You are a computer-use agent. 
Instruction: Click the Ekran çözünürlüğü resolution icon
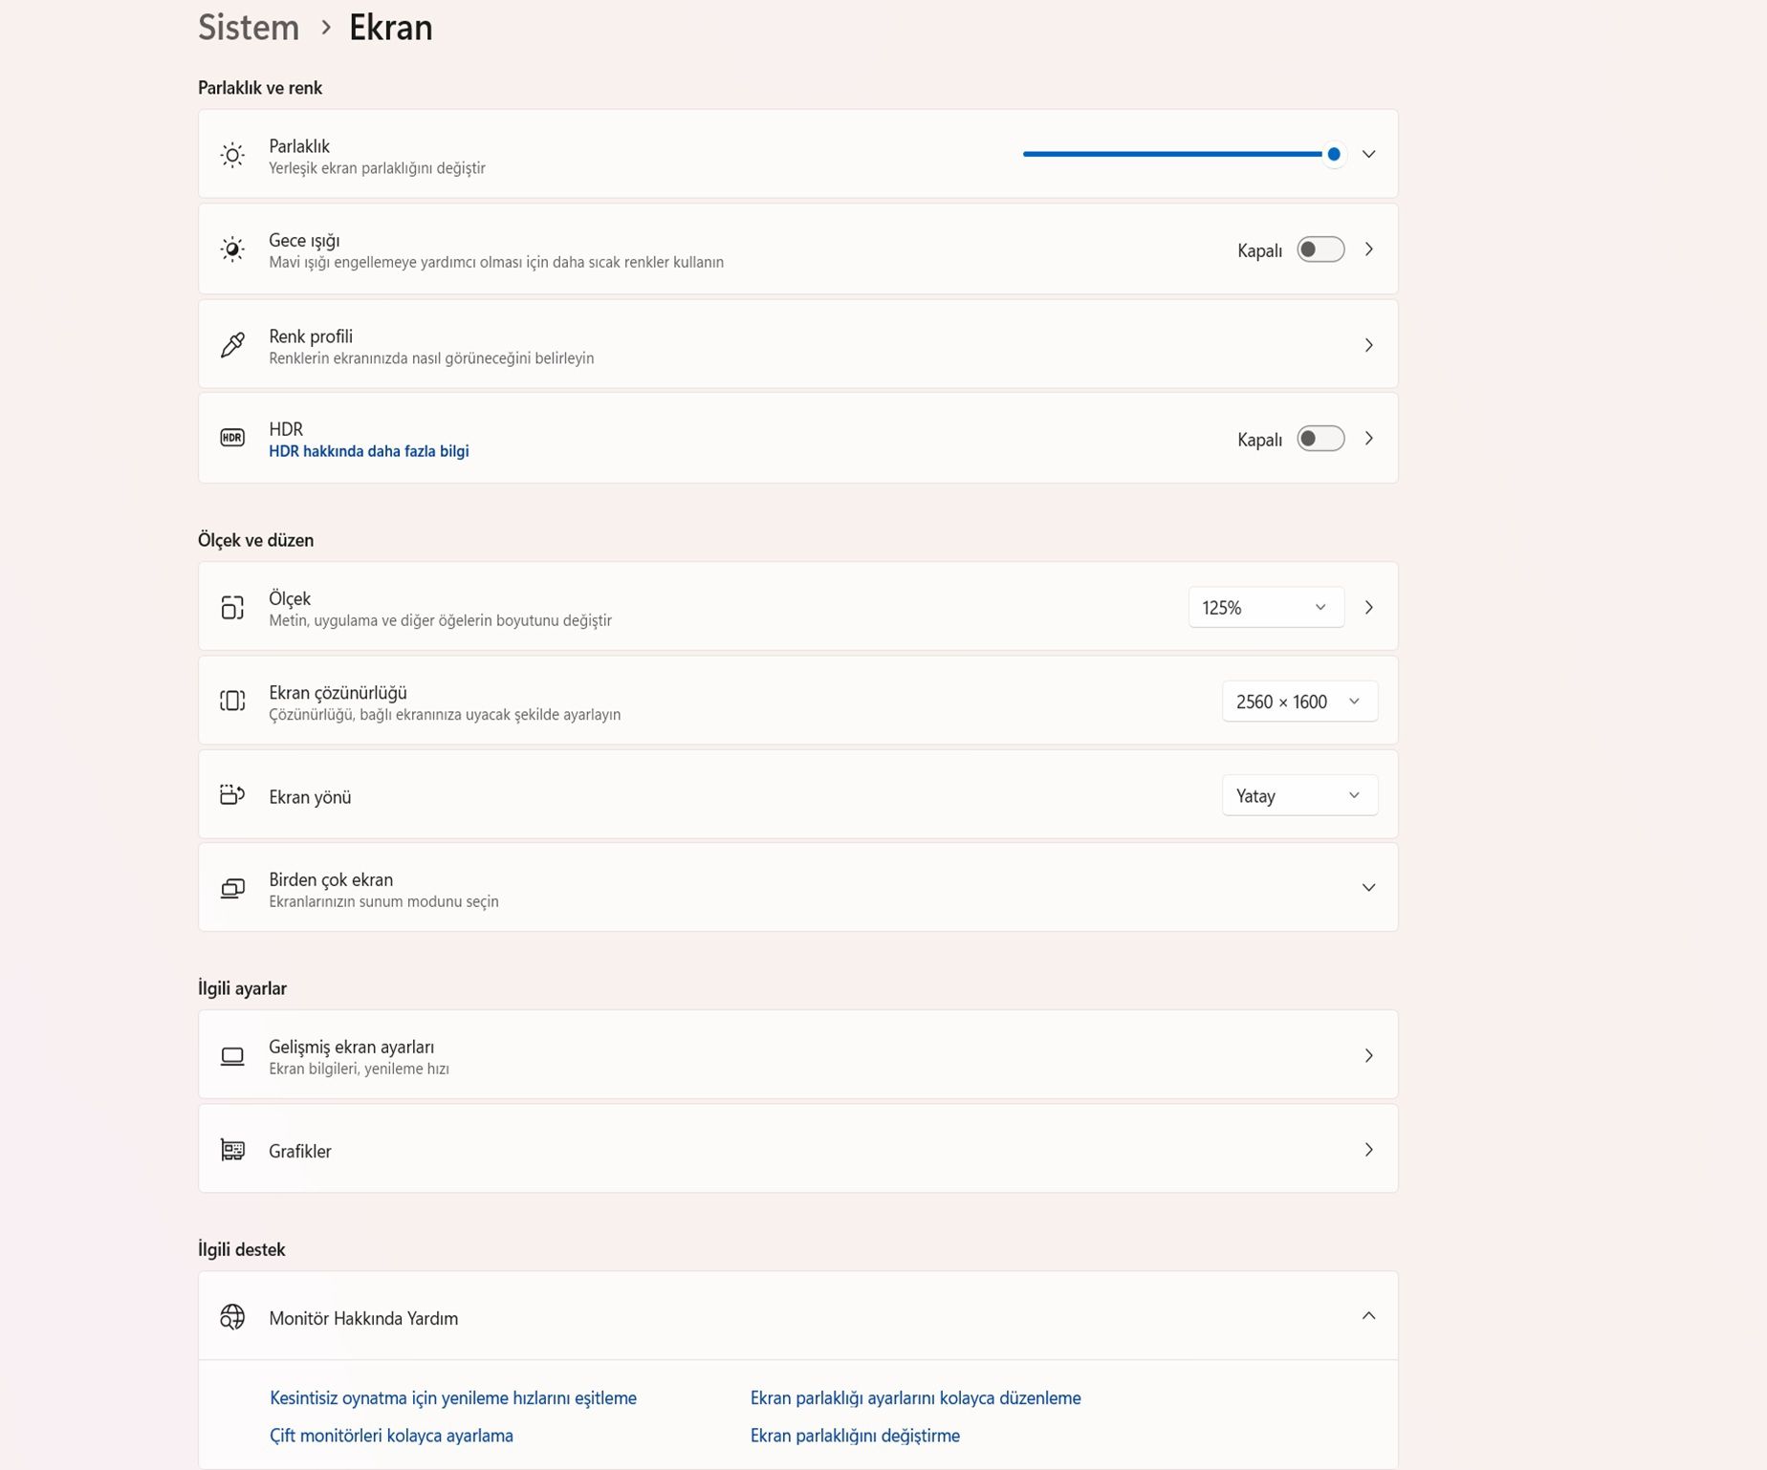point(232,701)
